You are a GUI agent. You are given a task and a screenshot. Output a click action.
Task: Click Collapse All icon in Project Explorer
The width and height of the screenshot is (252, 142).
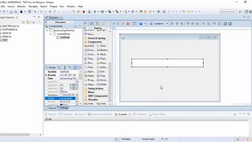pyautogui.click(x=23, y=22)
